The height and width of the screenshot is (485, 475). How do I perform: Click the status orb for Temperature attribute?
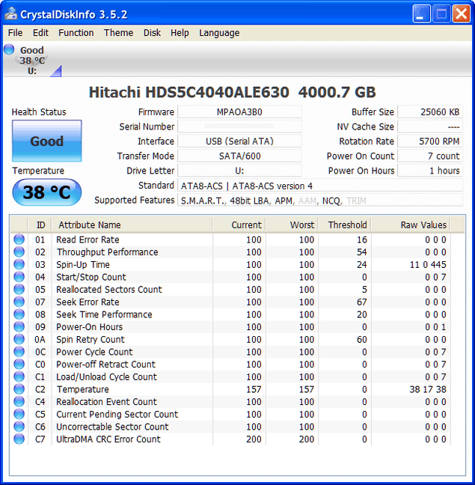19,389
